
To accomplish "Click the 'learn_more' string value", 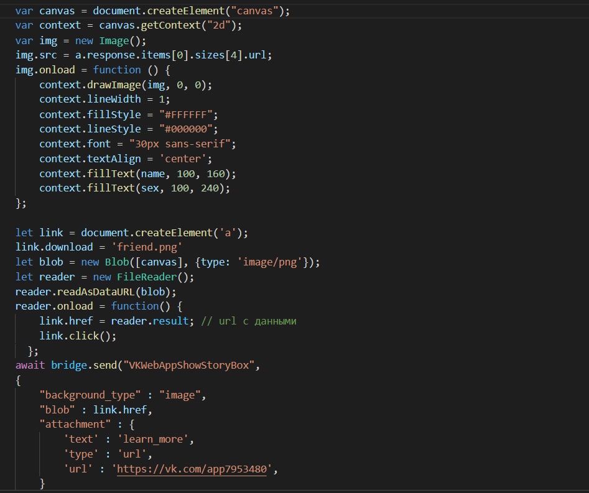I will point(153,440).
